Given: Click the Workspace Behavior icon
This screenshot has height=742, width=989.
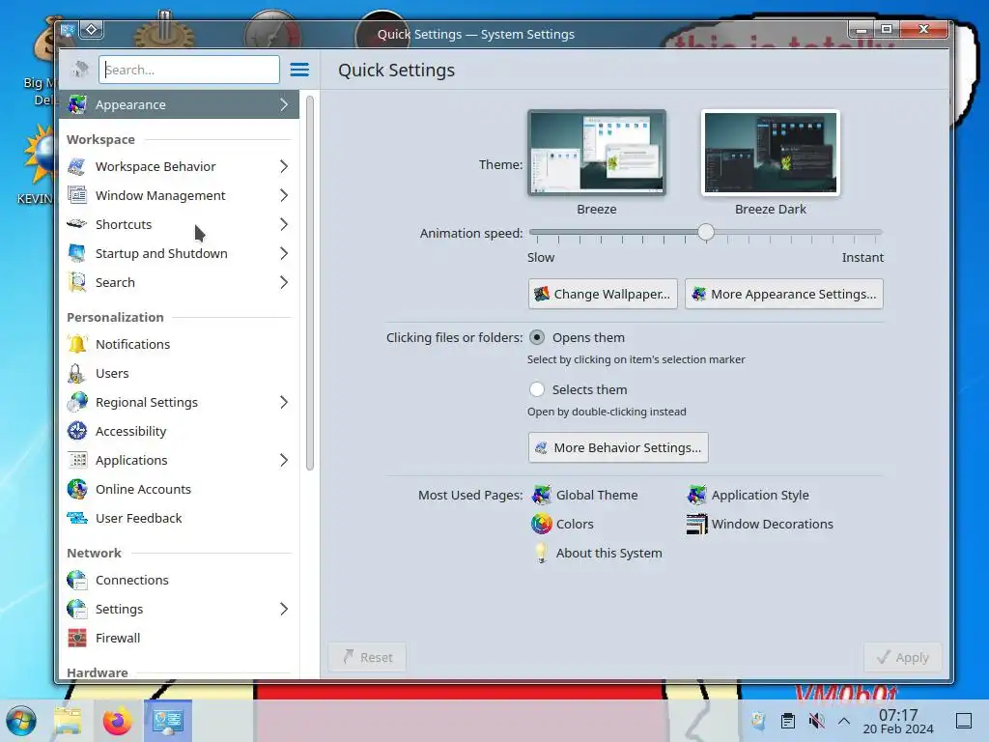Looking at the screenshot, I should coord(77,166).
